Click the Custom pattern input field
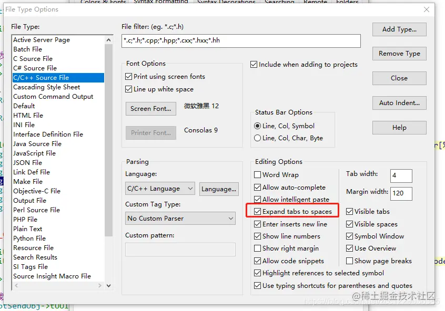 click(180, 250)
